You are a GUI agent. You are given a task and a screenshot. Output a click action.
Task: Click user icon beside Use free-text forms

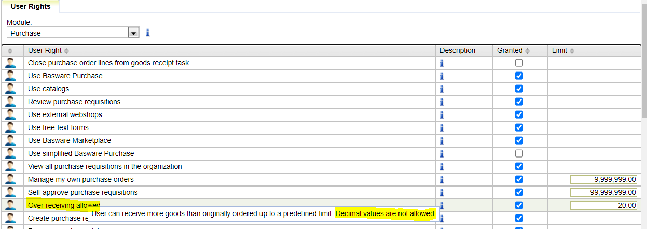coord(10,127)
